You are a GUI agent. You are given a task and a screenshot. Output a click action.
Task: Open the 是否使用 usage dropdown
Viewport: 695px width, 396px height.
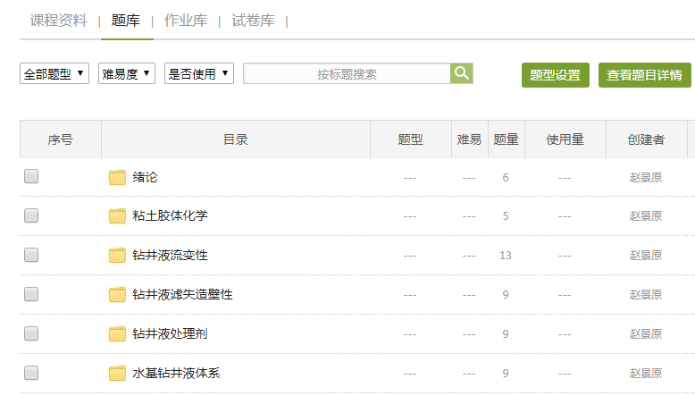tap(199, 73)
